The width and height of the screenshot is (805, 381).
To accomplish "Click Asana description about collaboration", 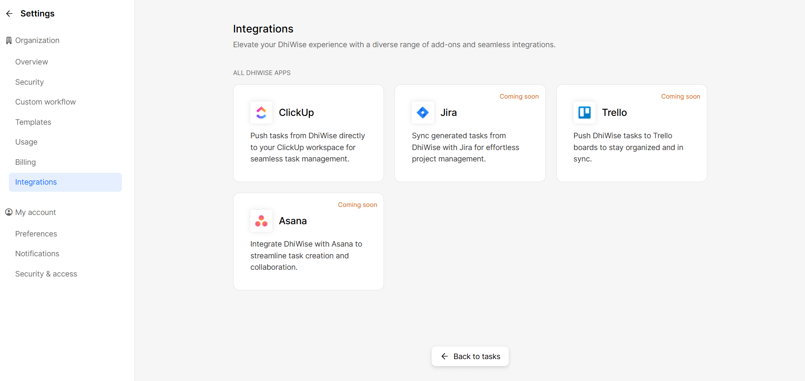I will tap(306, 256).
